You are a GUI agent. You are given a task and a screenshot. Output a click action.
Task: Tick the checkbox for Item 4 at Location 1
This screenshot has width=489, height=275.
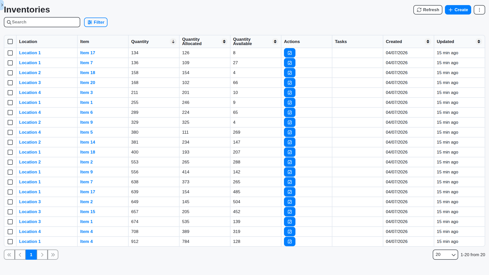[10, 242]
